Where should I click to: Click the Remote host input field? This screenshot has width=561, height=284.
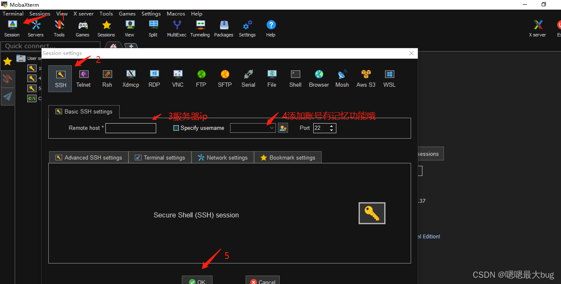[131, 128]
